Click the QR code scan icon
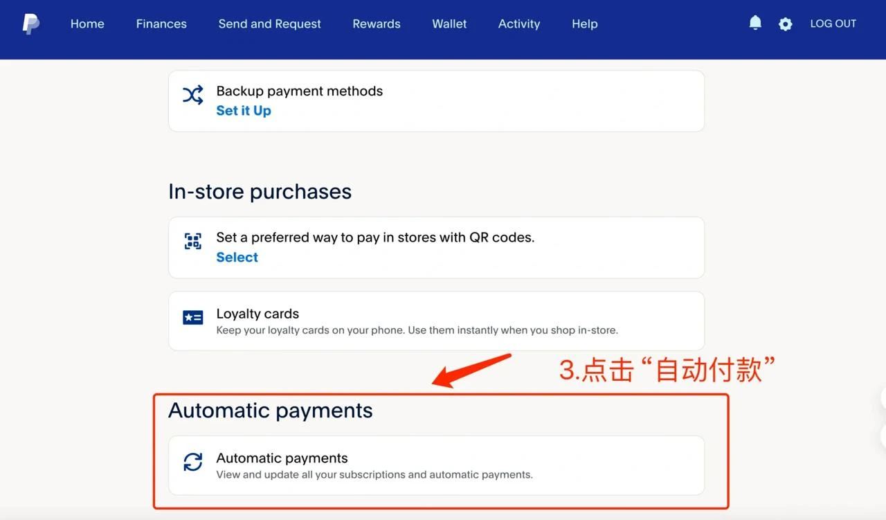This screenshot has width=886, height=520. tap(192, 241)
